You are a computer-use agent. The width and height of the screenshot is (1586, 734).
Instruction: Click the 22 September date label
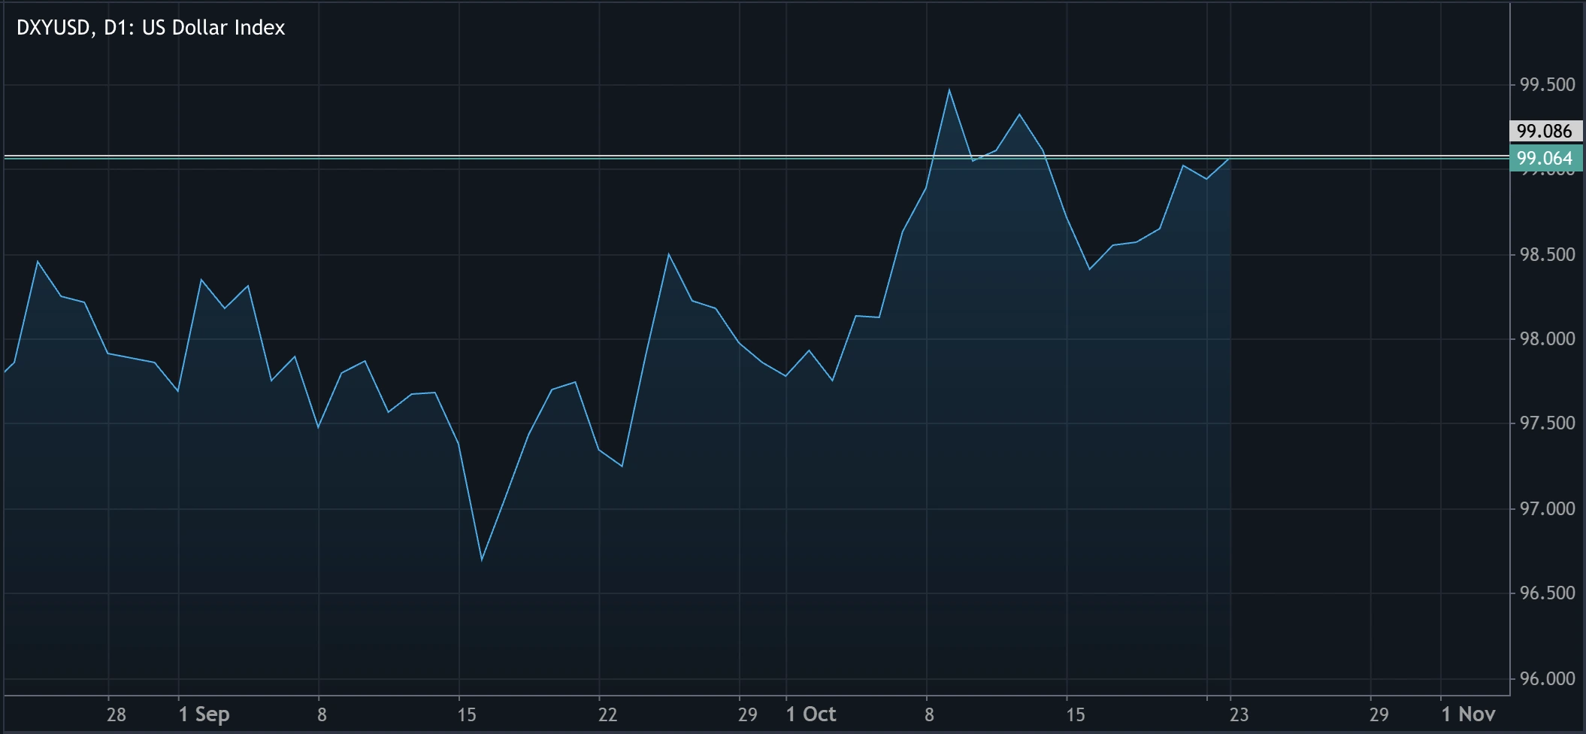coord(609,715)
